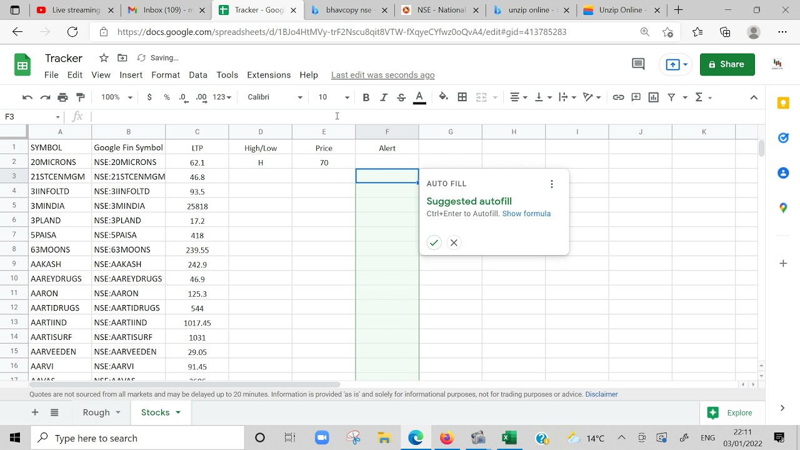The width and height of the screenshot is (800, 450).
Task: Dismiss the autofill suggestion with X
Action: pyautogui.click(x=454, y=242)
